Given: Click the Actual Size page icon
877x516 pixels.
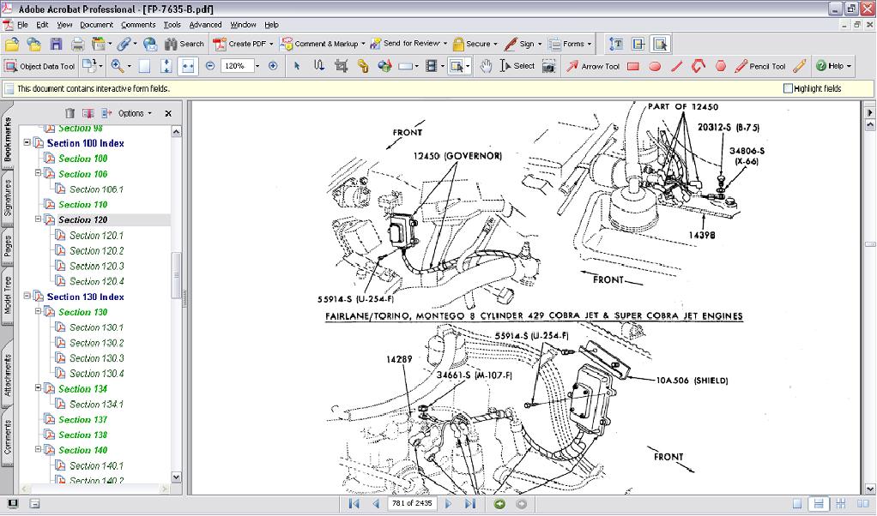Looking at the screenshot, I should pos(144,66).
